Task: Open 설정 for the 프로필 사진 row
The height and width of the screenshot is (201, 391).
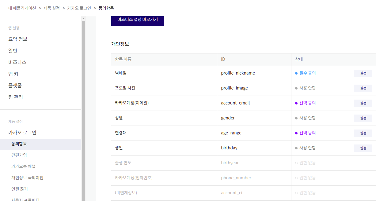Action: pos(363,88)
